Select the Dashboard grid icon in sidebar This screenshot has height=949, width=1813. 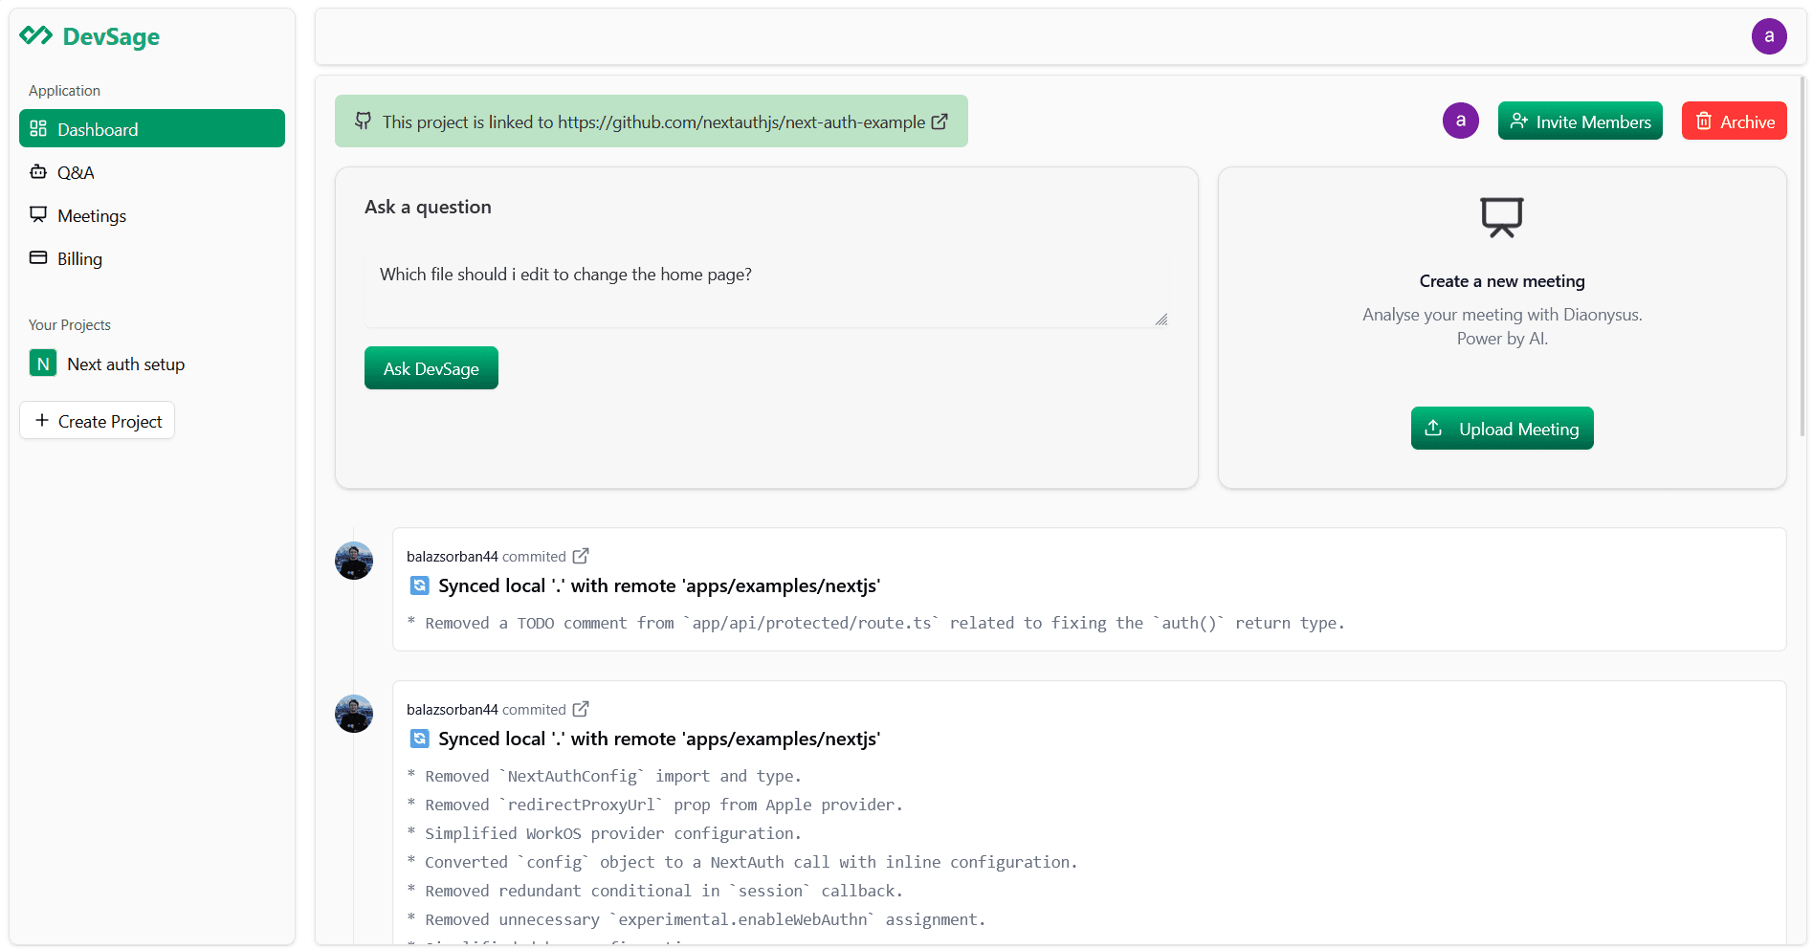click(x=38, y=128)
